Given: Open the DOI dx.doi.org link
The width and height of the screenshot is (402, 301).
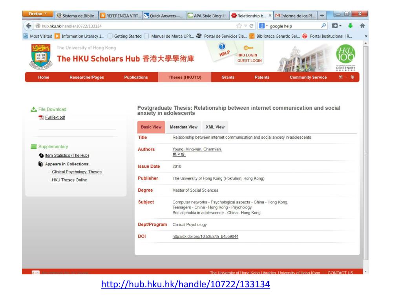Looking at the screenshot, I should coord(205,236).
